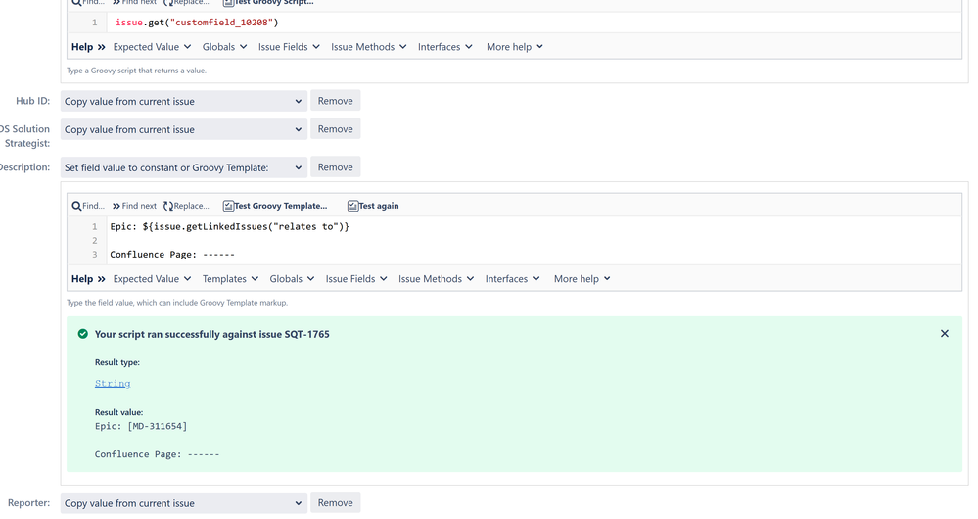978x519 pixels.
Task: Open Interfaces menu in Description editor
Action: point(512,279)
